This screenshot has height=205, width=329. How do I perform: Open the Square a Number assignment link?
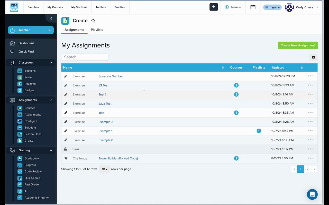coord(111,76)
